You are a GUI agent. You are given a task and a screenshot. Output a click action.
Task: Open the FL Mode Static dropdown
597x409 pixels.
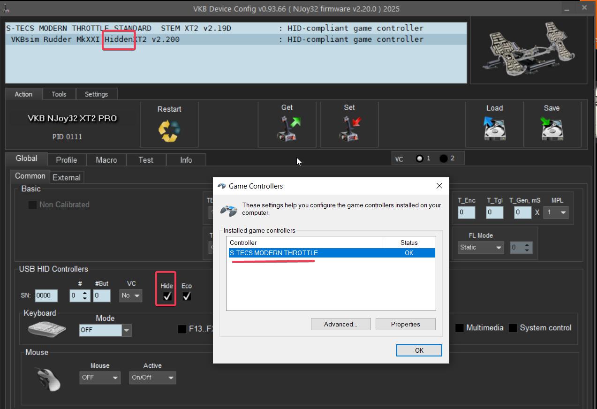481,247
